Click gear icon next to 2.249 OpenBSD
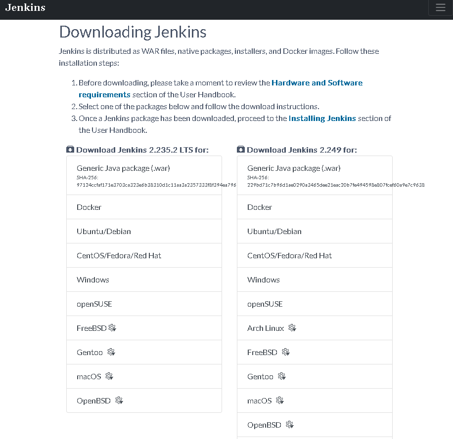Viewport: 453px width, 439px height. [x=290, y=425]
